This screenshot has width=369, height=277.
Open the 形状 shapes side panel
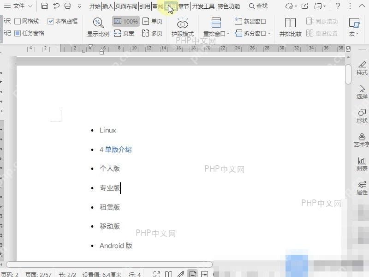click(362, 116)
